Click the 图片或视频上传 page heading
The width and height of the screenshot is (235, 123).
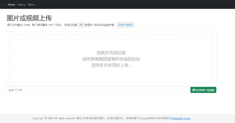(29, 18)
